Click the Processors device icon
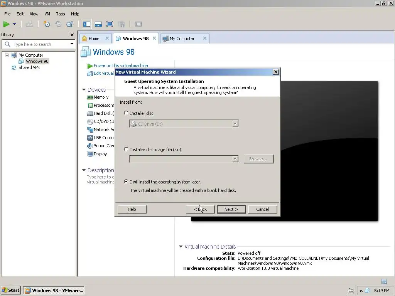Viewport: 395px width, 296px height. pos(90,106)
